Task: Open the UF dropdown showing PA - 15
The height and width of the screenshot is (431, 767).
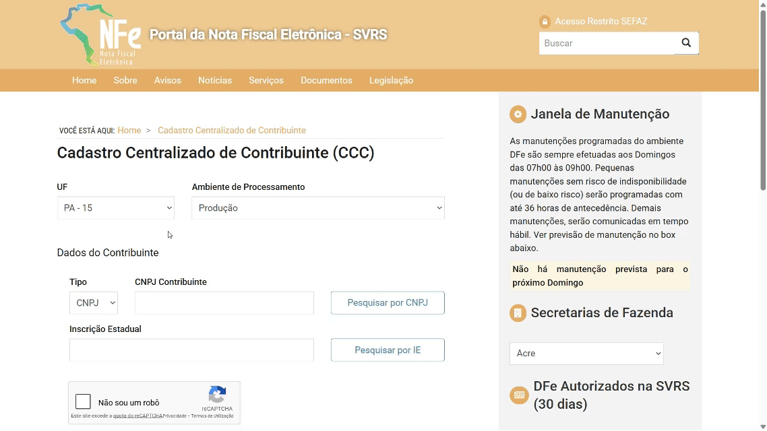Action: [x=116, y=208]
